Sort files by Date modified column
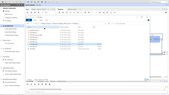Screen dimensions: 169x95 (x=64, y=27)
